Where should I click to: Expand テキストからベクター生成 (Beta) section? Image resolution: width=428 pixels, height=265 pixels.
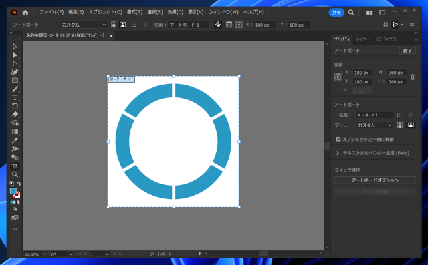click(338, 153)
